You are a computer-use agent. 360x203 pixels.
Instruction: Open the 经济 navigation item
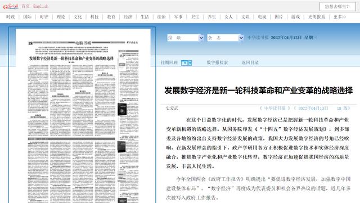coord(128,17)
